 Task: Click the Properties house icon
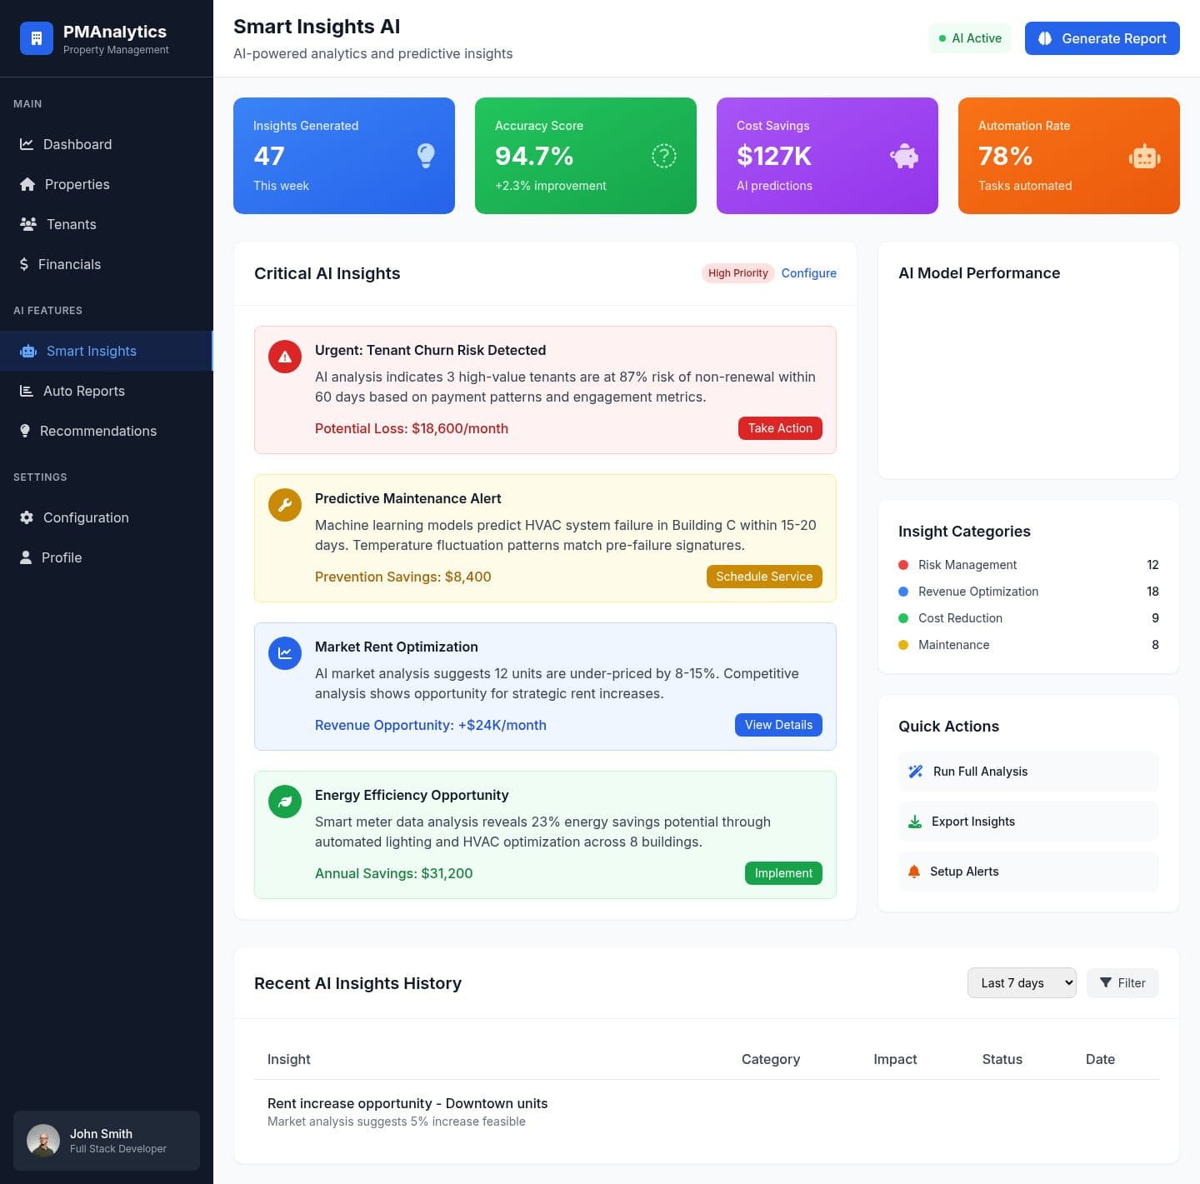(27, 184)
